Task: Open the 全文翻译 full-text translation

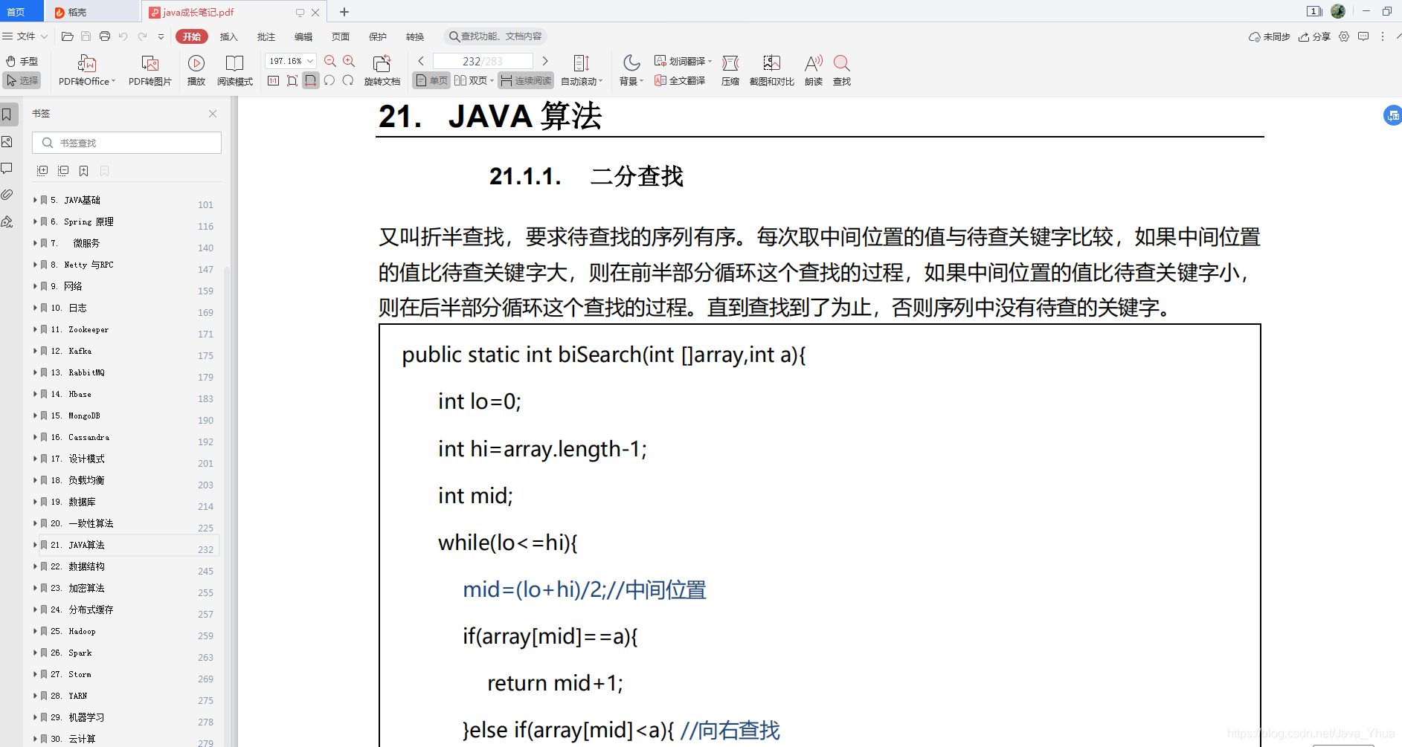Action: [x=680, y=80]
